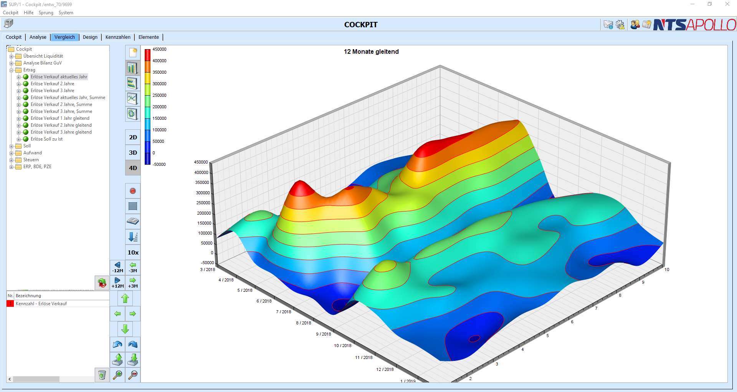Image resolution: width=737 pixels, height=392 pixels.
Task: Click the tray with green up arrow
Action: pyautogui.click(x=117, y=360)
